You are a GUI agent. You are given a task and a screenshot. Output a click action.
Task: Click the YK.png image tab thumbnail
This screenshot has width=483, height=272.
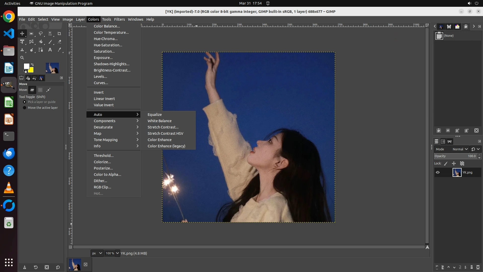click(x=75, y=264)
